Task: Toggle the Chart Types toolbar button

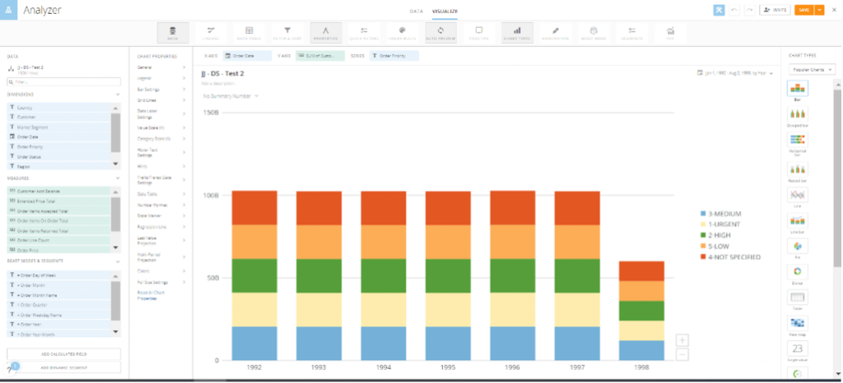Action: (517, 33)
